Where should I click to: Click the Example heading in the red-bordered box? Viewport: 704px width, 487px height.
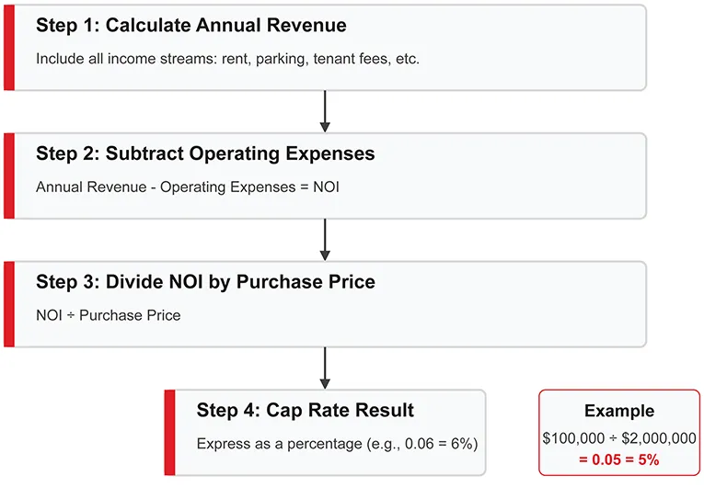coord(619,412)
